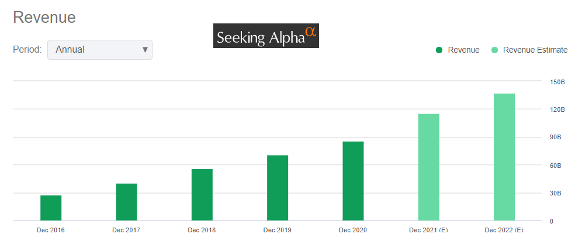The height and width of the screenshot is (244, 575).
Task: Select the Dec 2016 revenue bar
Action: point(51,208)
